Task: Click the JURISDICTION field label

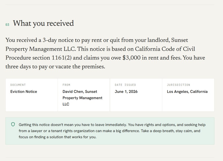Action: (178, 85)
